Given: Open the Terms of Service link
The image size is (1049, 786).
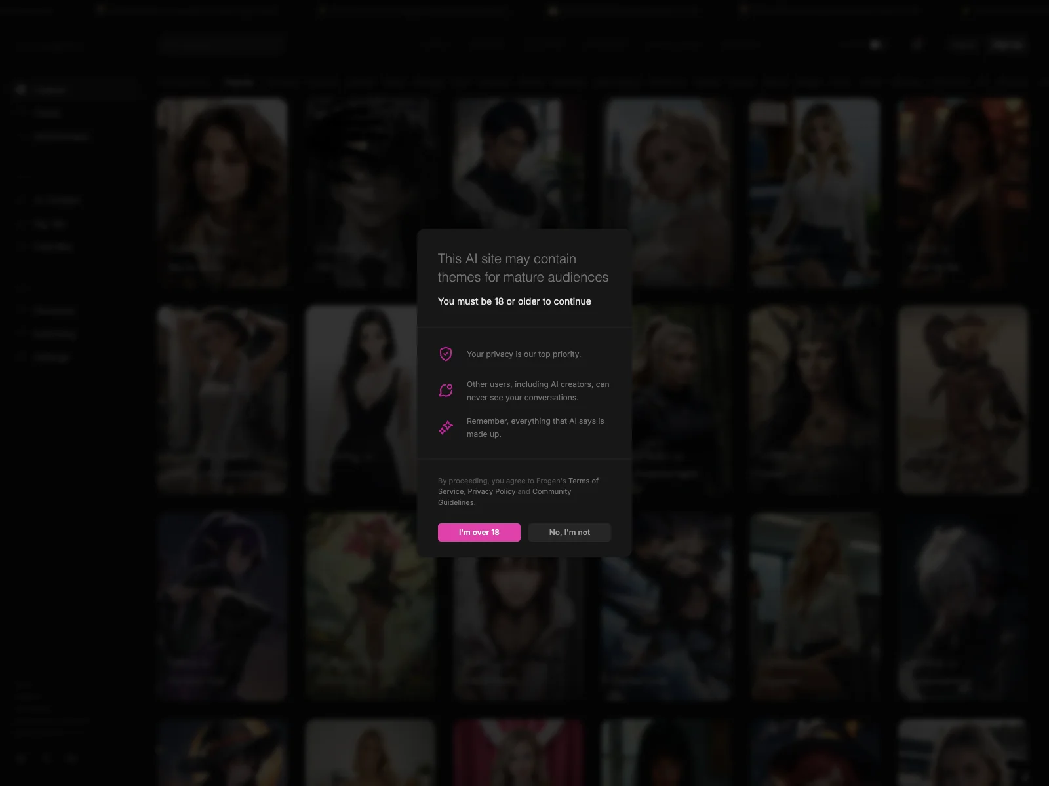Looking at the screenshot, I should pyautogui.click(x=518, y=486).
